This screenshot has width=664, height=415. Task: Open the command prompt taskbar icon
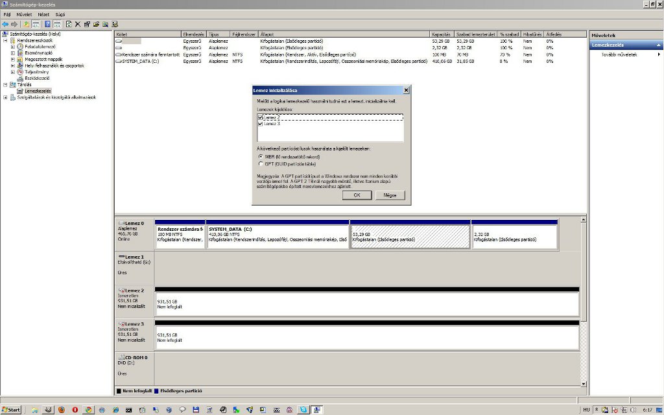(x=128, y=410)
